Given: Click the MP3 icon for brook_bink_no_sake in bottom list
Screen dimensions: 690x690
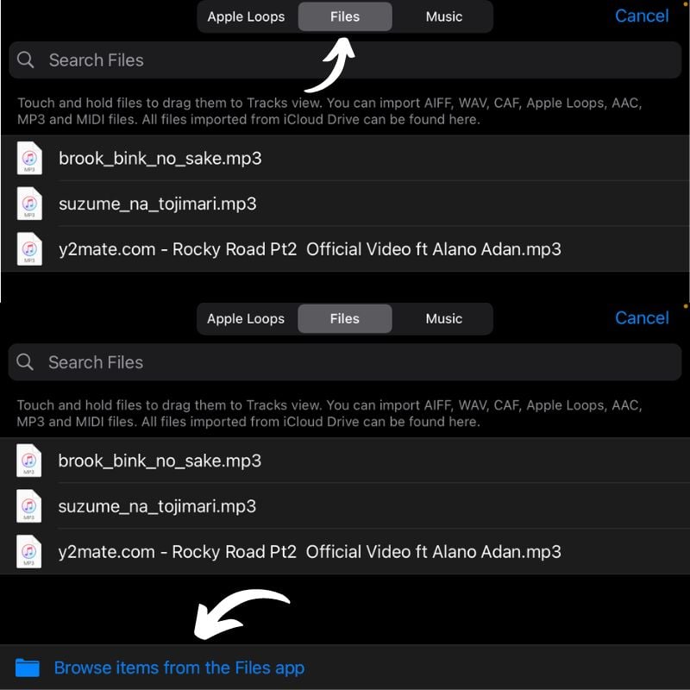Looking at the screenshot, I should click(29, 461).
